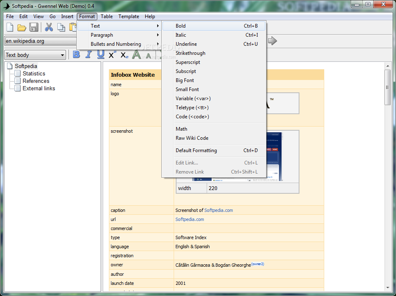This screenshot has width=396, height=296.
Task: Click the document vertical scrollbar thumb
Action: point(387,87)
